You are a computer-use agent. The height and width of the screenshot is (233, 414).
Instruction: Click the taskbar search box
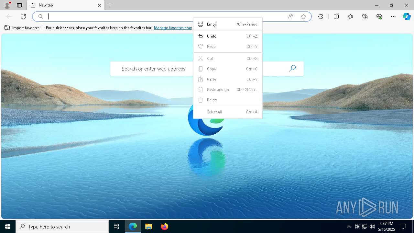coord(62,227)
